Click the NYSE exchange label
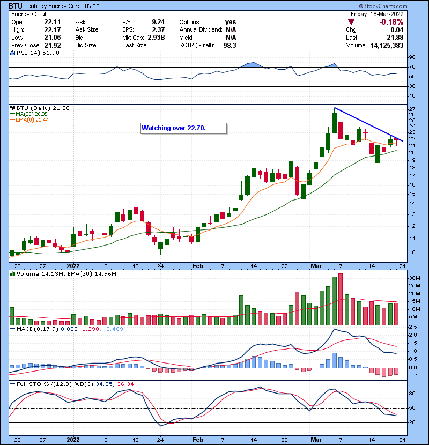 [x=92, y=6]
